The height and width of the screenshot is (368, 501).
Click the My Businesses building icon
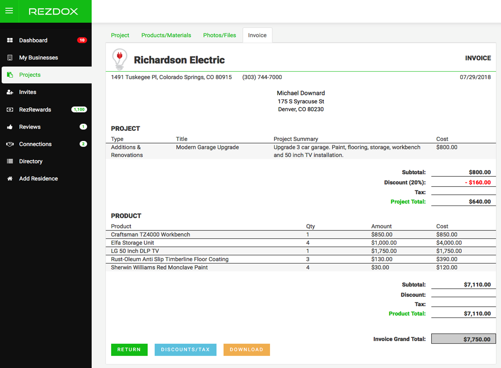(10, 57)
